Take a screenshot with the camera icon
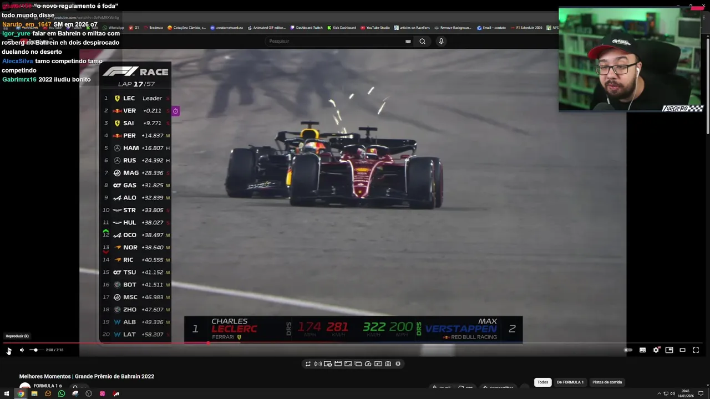The image size is (710, 399). click(388, 364)
